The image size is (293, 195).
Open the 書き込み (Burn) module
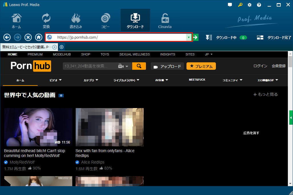(x=76, y=21)
